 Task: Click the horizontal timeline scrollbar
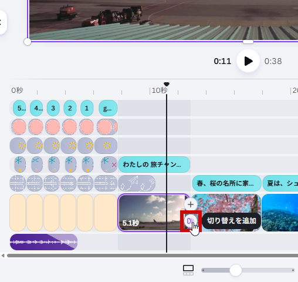tap(153, 256)
